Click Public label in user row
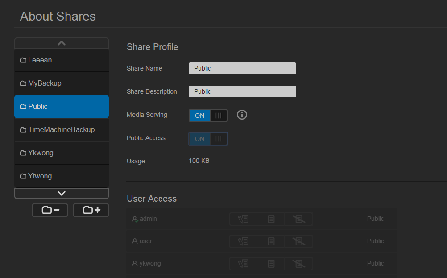 [375, 241]
